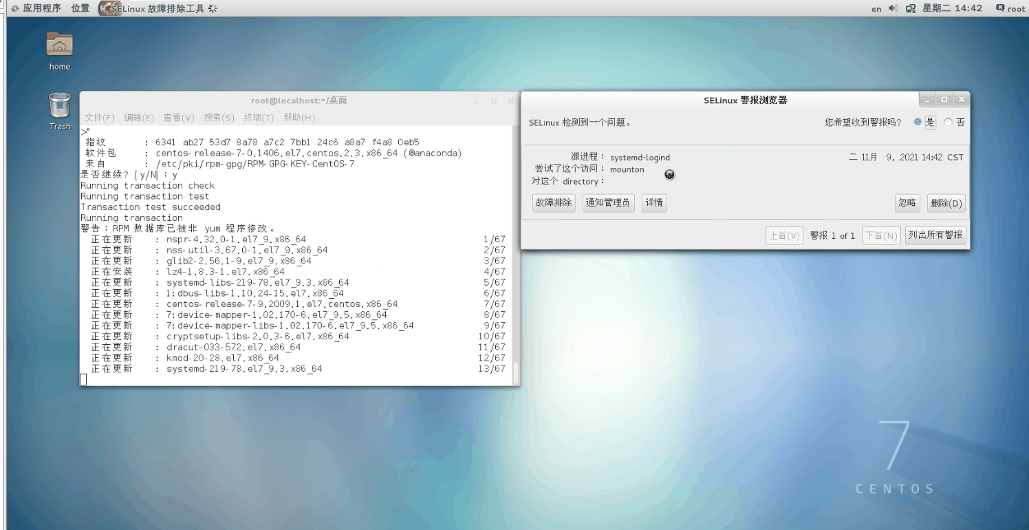Click the 忽略 ignore button
This screenshot has width=1029, height=530.
[907, 203]
